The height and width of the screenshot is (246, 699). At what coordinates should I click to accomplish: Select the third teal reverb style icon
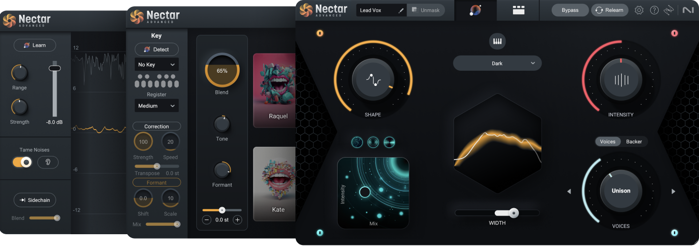(390, 142)
